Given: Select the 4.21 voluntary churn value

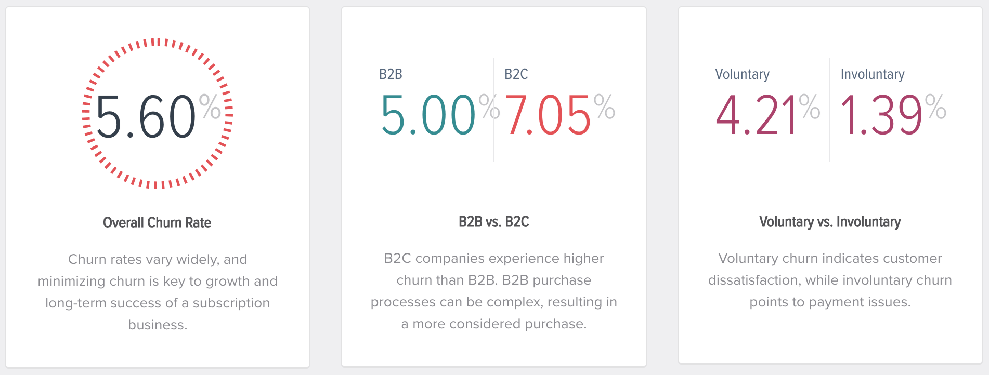Looking at the screenshot, I should [756, 115].
